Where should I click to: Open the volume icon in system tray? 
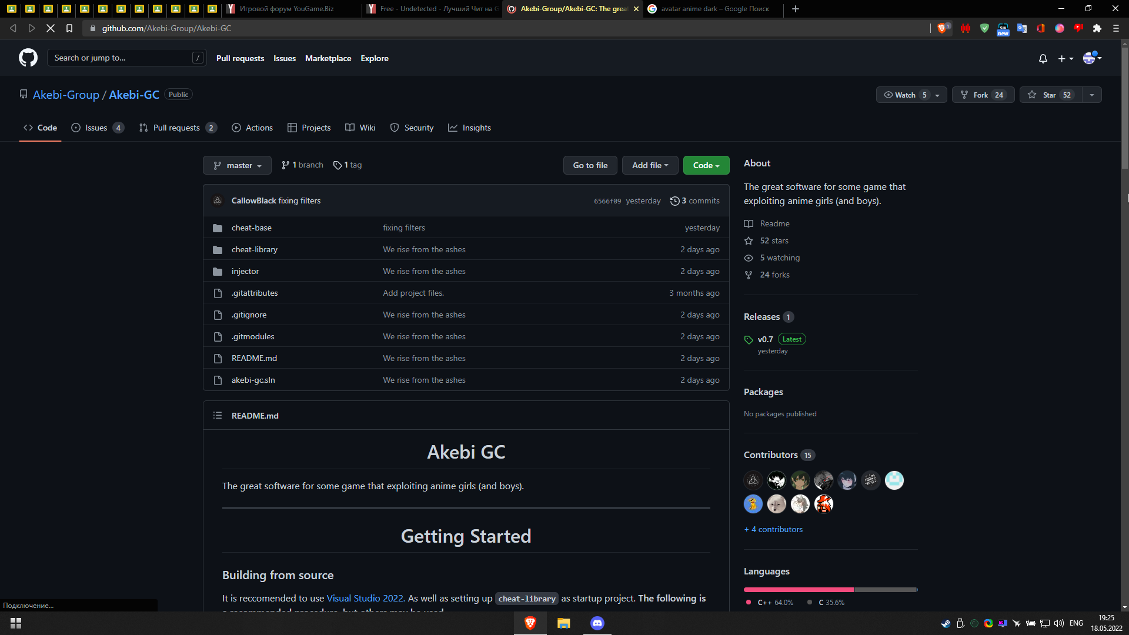(1059, 623)
